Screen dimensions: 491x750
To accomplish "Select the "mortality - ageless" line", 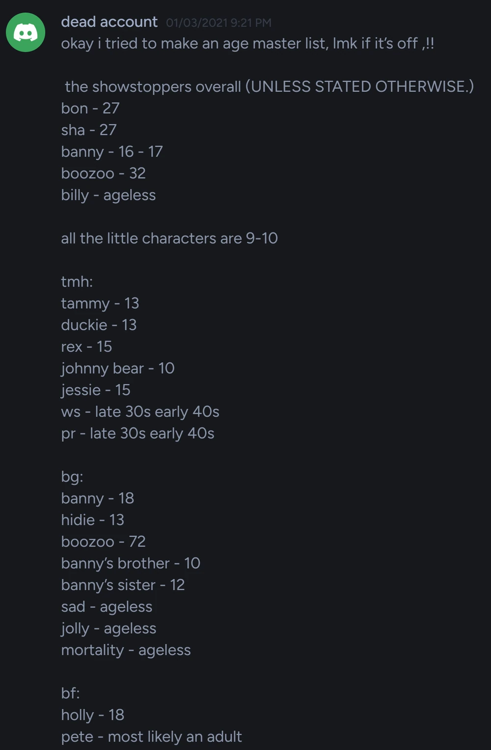I will pos(126,650).
